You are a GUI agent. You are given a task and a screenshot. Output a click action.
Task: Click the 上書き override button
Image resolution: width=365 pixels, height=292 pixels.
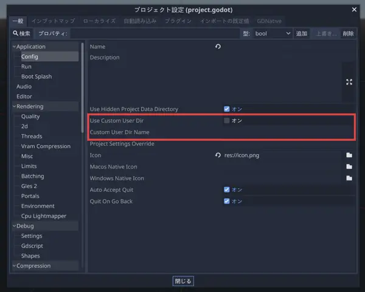point(326,33)
